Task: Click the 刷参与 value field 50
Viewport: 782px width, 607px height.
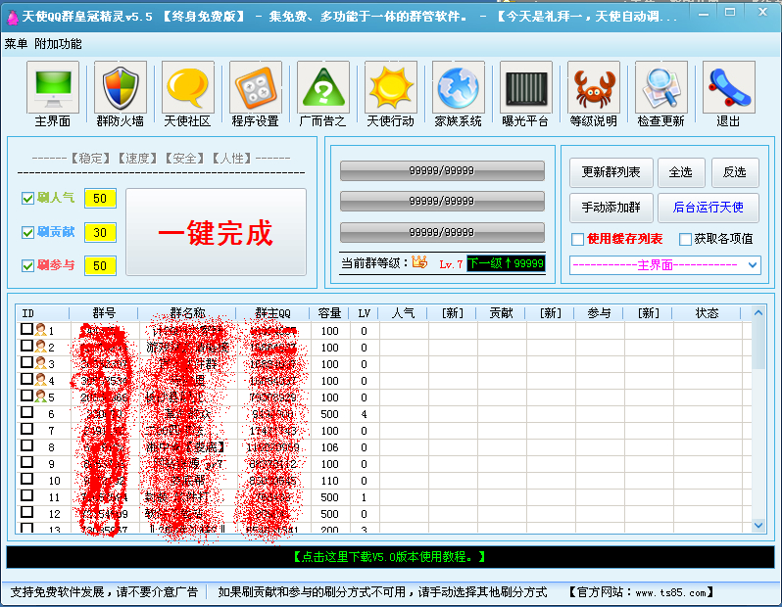Action: coord(100,265)
